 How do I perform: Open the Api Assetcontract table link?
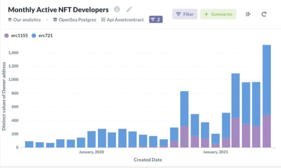point(125,20)
